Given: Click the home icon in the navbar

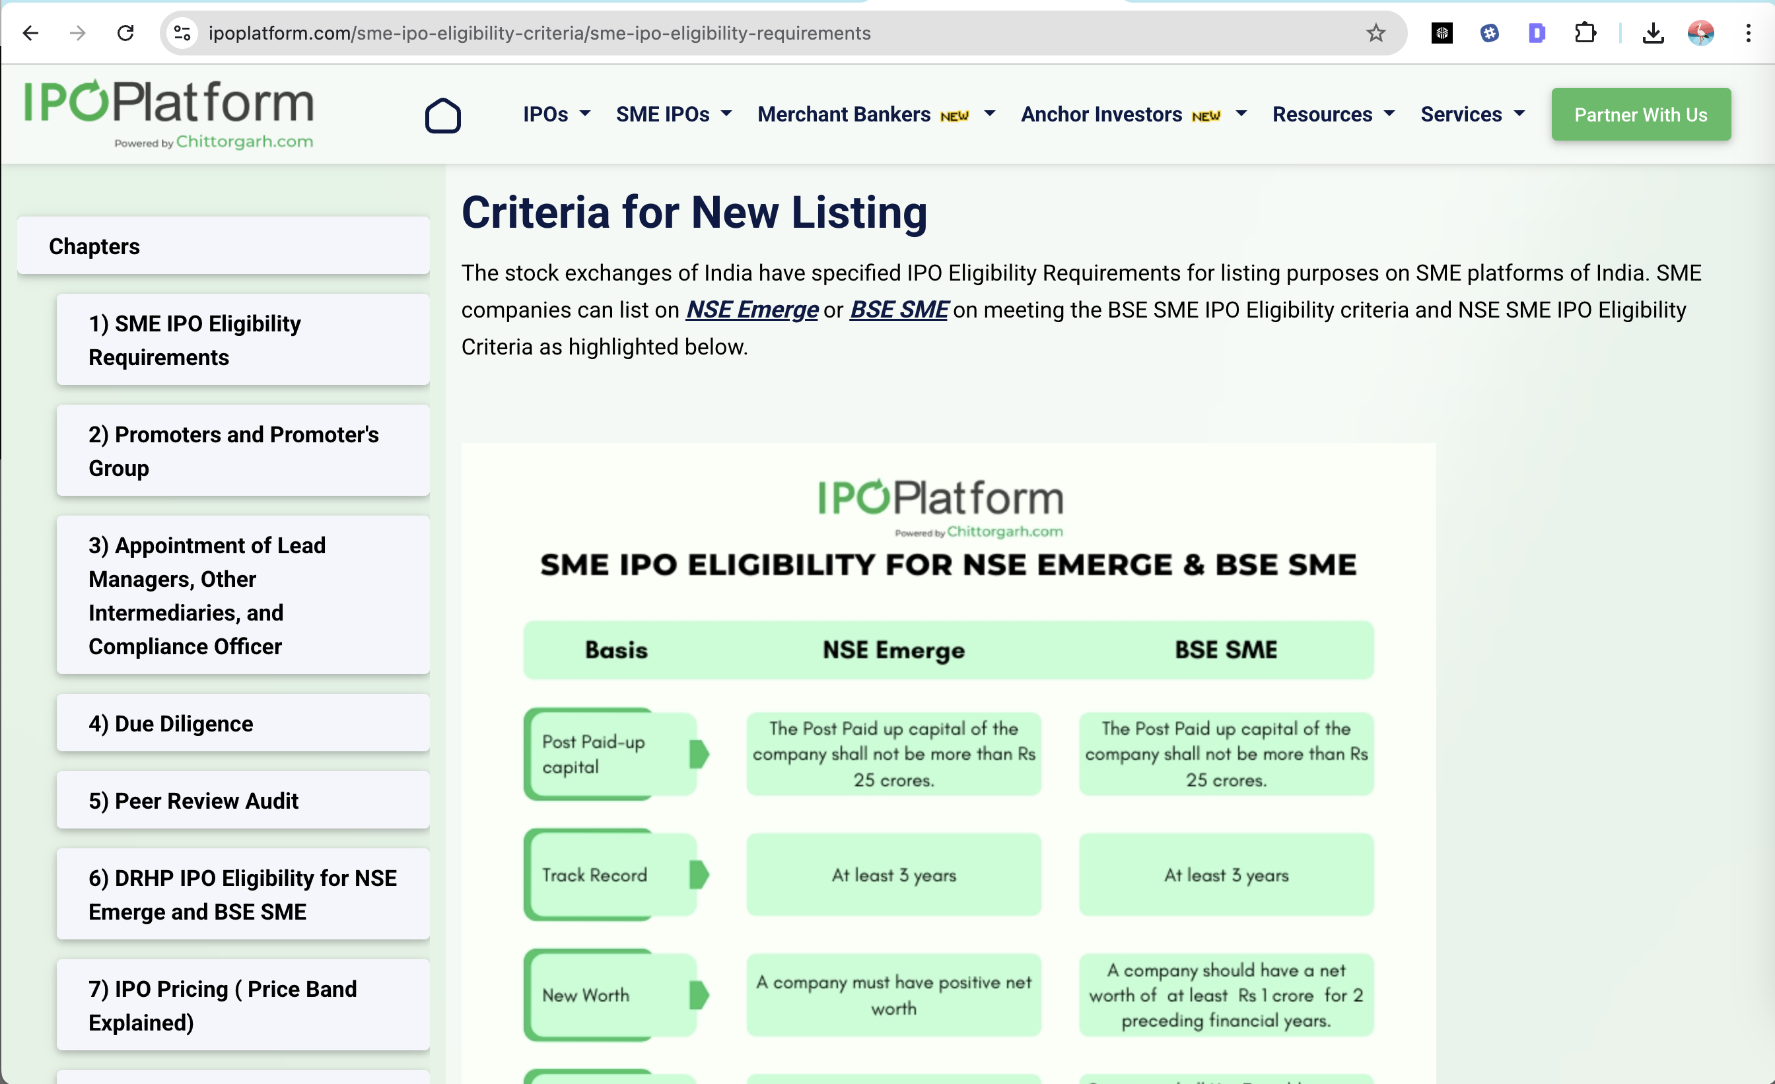Looking at the screenshot, I should [x=443, y=116].
